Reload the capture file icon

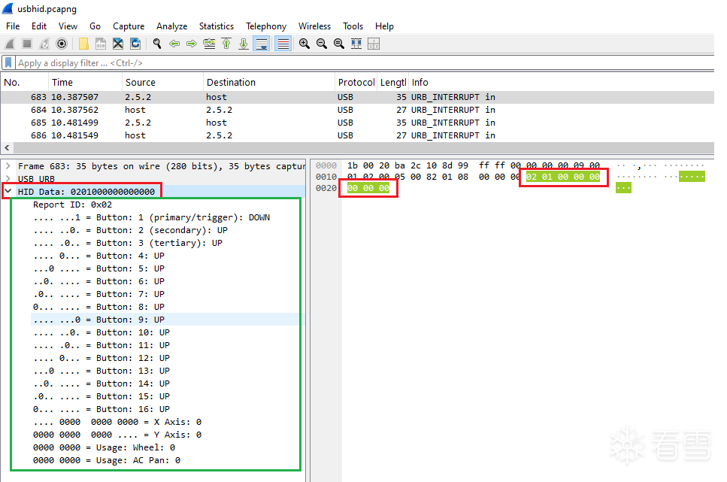tap(135, 44)
